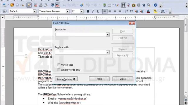This screenshot has width=188, height=105.
Task: Click the ruler tab stop selector
Action: [x=3, y=17]
